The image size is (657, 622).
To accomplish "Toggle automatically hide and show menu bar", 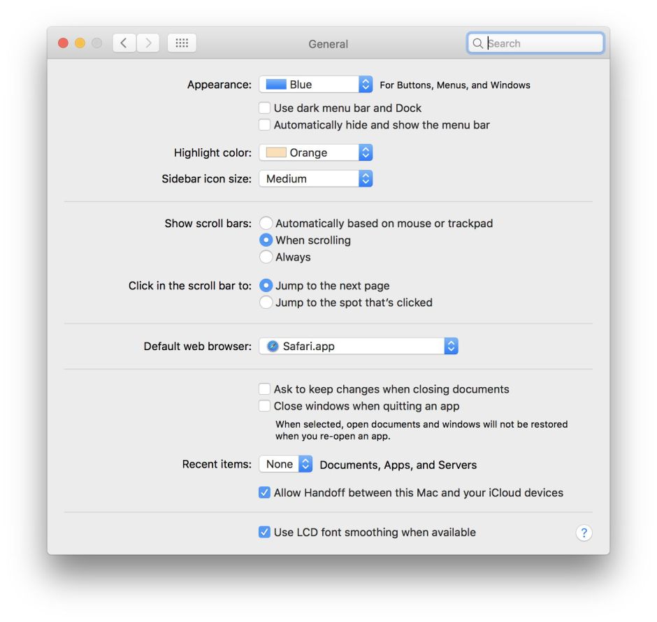I will coord(265,125).
